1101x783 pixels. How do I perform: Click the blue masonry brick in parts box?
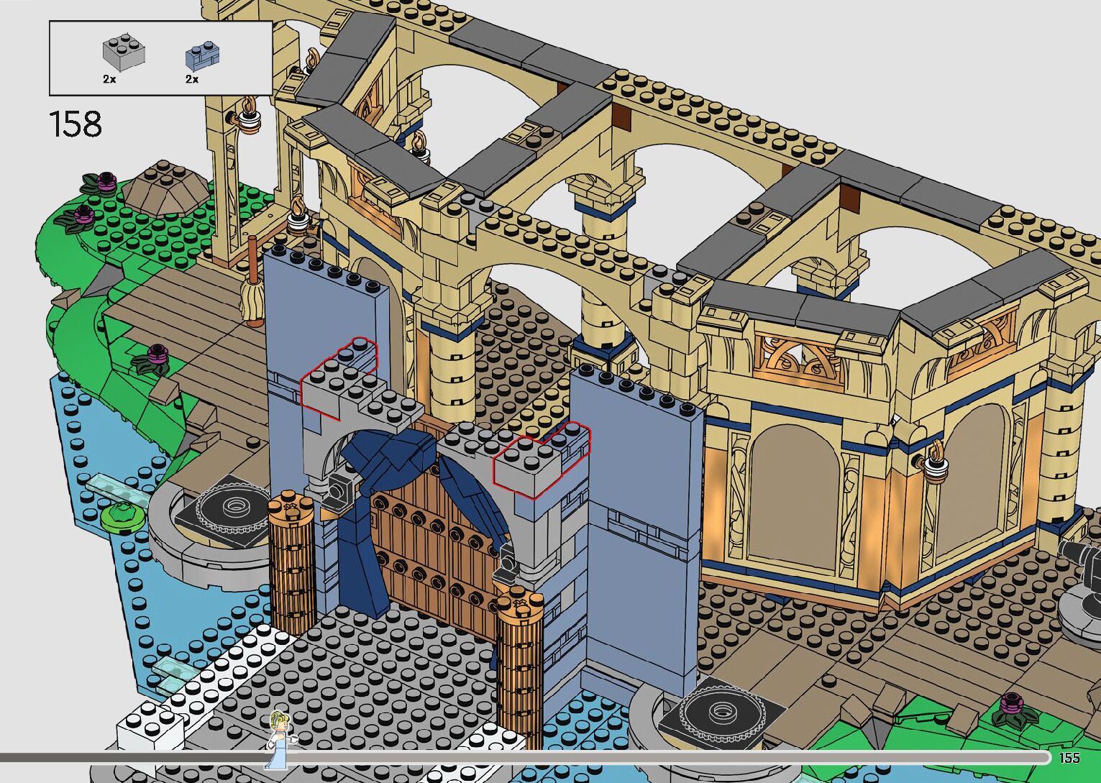click(x=202, y=55)
